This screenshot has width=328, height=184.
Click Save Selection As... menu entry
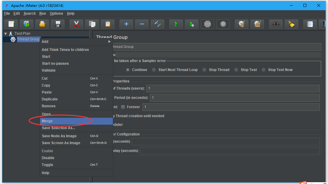coord(58,128)
